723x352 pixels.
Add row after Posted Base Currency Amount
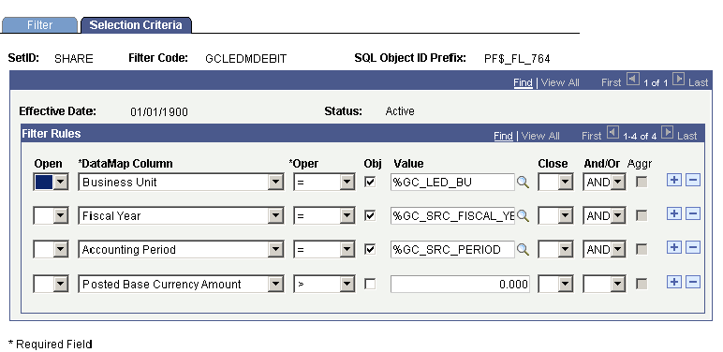click(674, 282)
